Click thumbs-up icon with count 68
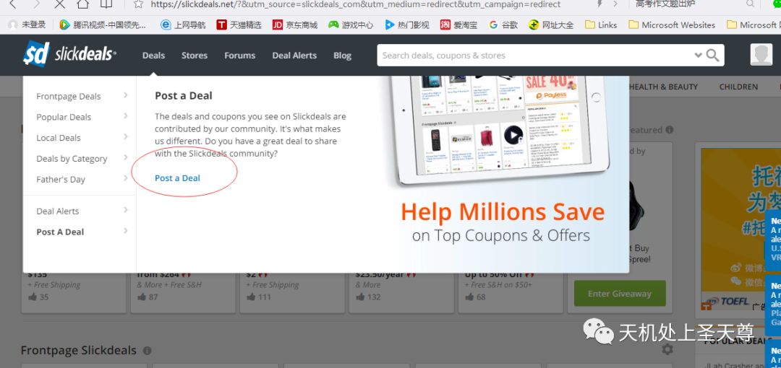This screenshot has width=781, height=368. coord(469,297)
